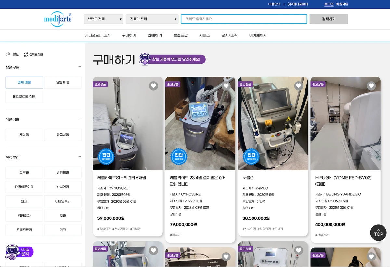Click the 회원가입 link
This screenshot has height=267, width=390.
tap(342, 4)
